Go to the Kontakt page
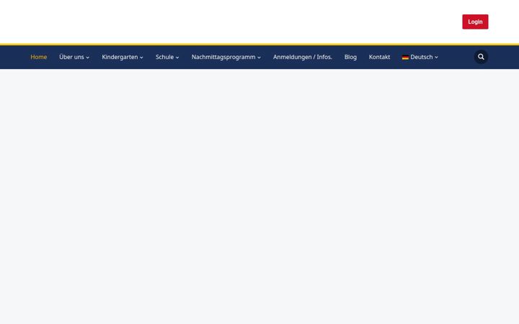This screenshot has width=519, height=324. pos(379,57)
